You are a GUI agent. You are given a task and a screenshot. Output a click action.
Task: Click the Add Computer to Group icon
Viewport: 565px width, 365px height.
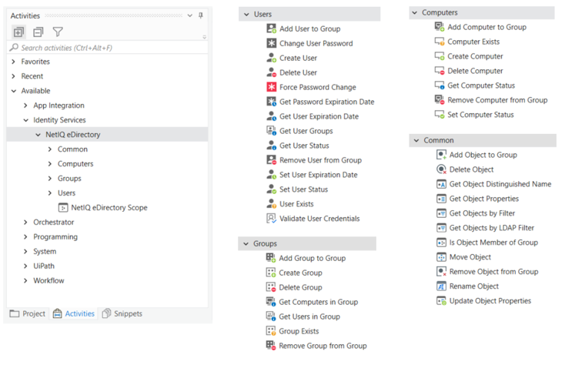440,27
